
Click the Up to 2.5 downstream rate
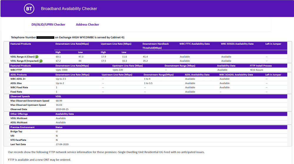click(x=61, y=79)
